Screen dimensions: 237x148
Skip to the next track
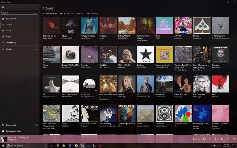coord(216,139)
